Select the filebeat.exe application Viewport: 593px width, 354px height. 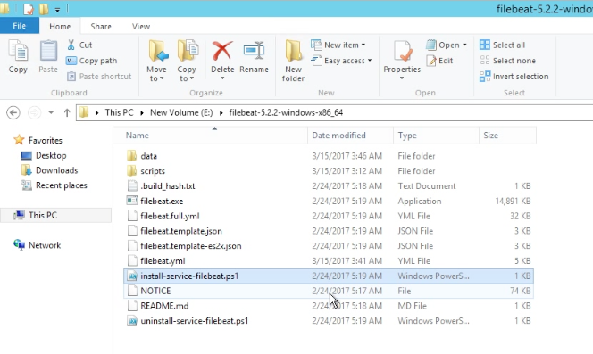pos(329,201)
